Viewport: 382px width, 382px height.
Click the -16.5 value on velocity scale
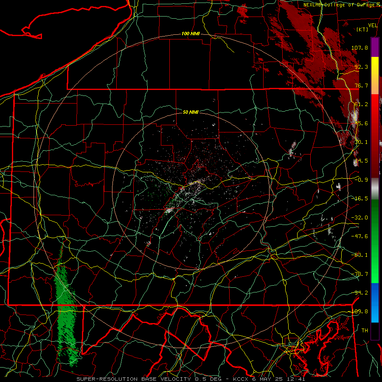pyautogui.click(x=360, y=199)
